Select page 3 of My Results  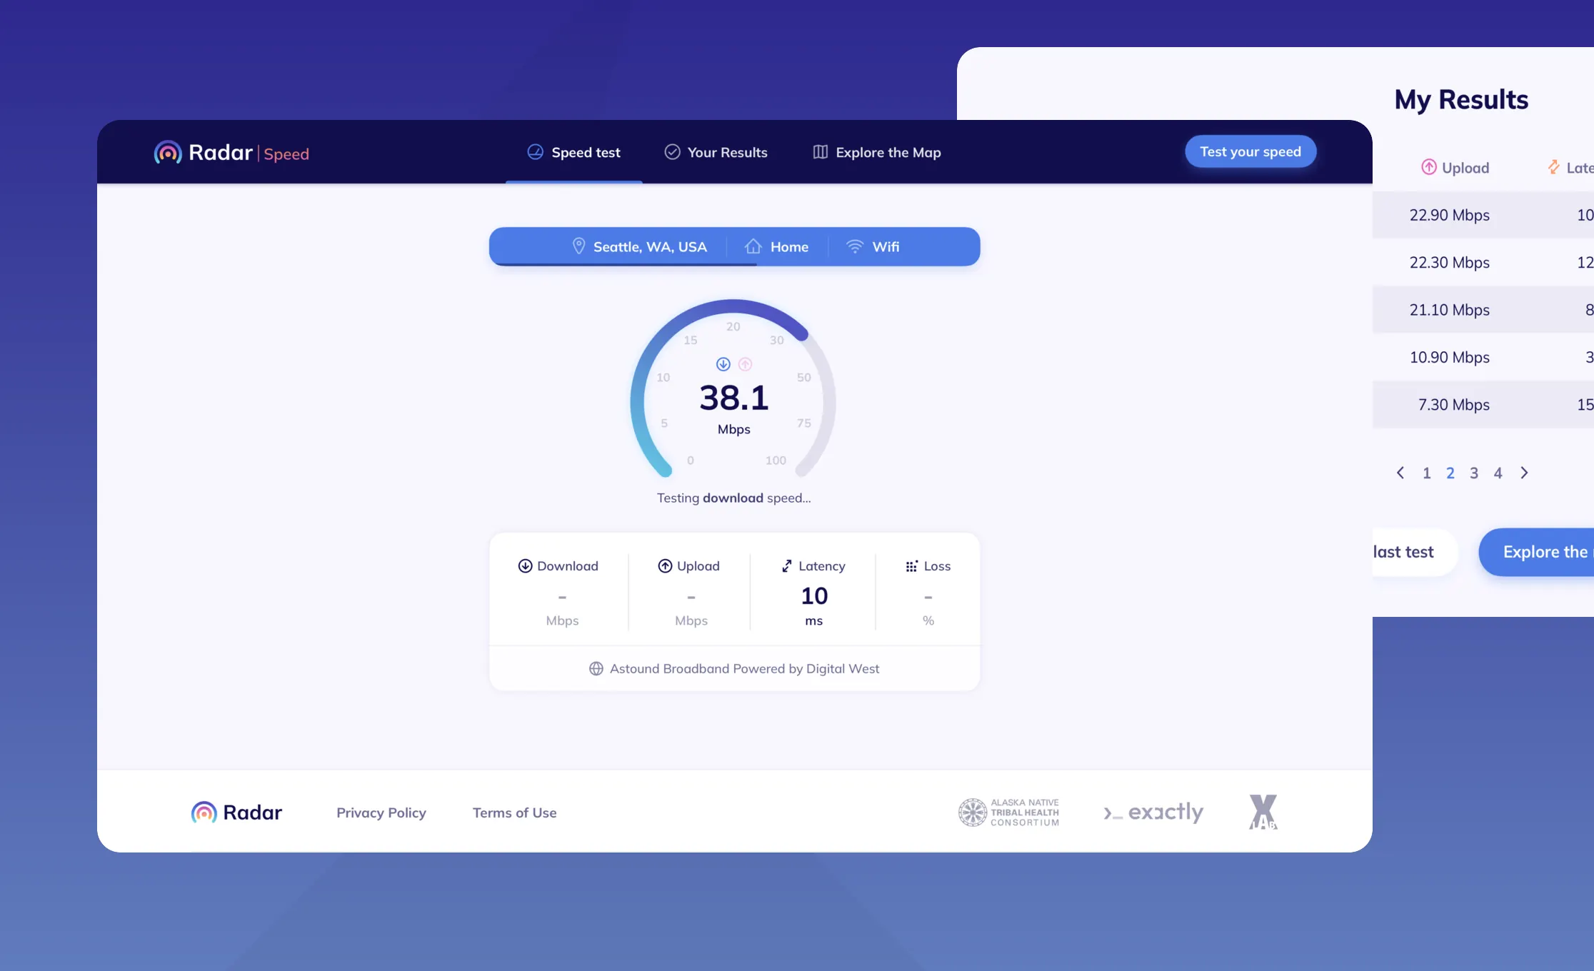coord(1474,473)
